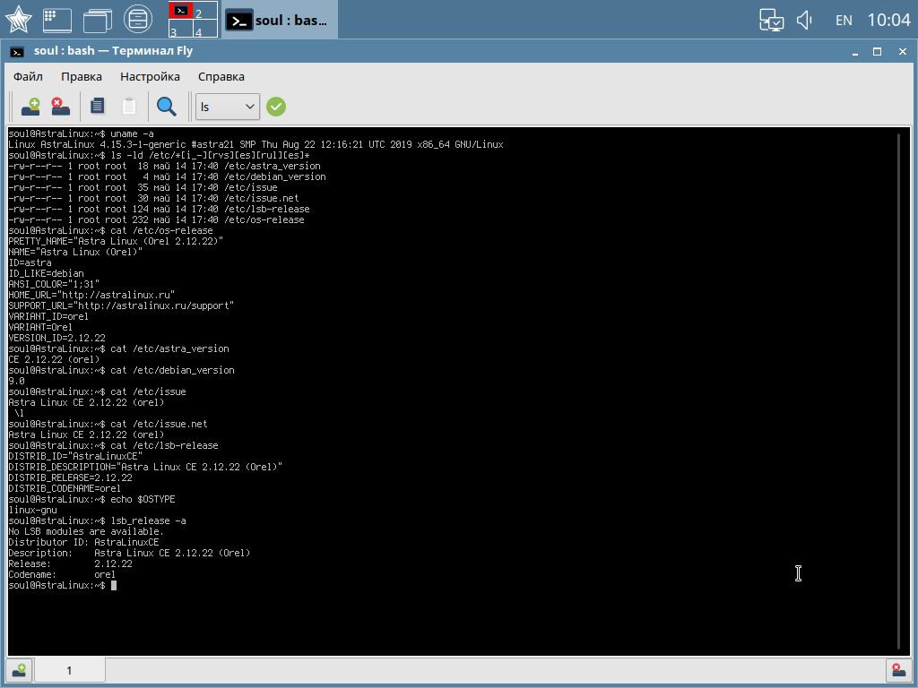This screenshot has height=688, width=918.
Task: Switch to virtual desktop 2
Action: click(x=205, y=11)
